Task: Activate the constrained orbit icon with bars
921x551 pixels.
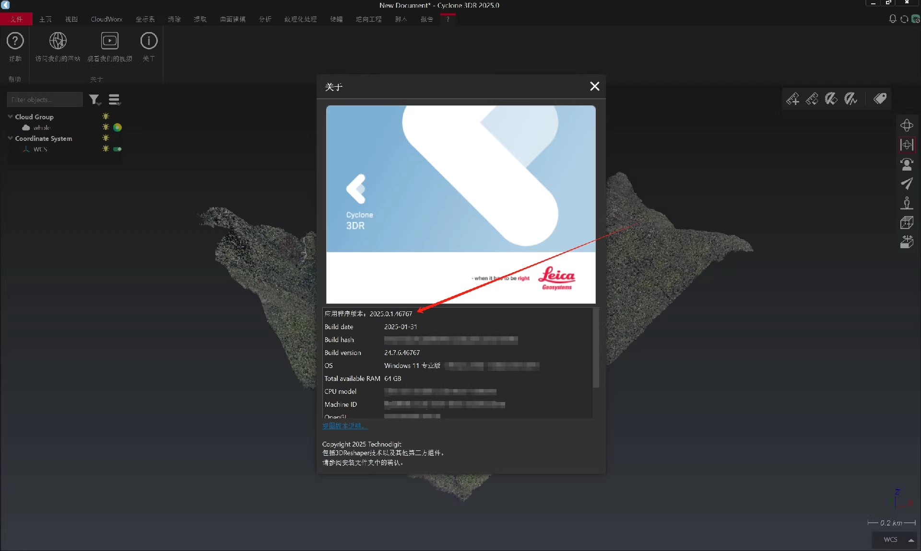Action: (x=907, y=145)
